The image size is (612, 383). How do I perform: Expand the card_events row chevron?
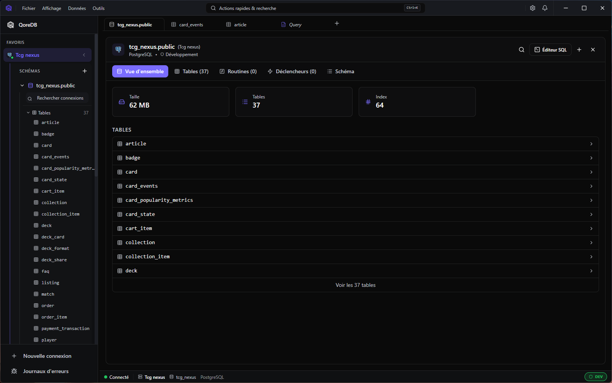591,186
